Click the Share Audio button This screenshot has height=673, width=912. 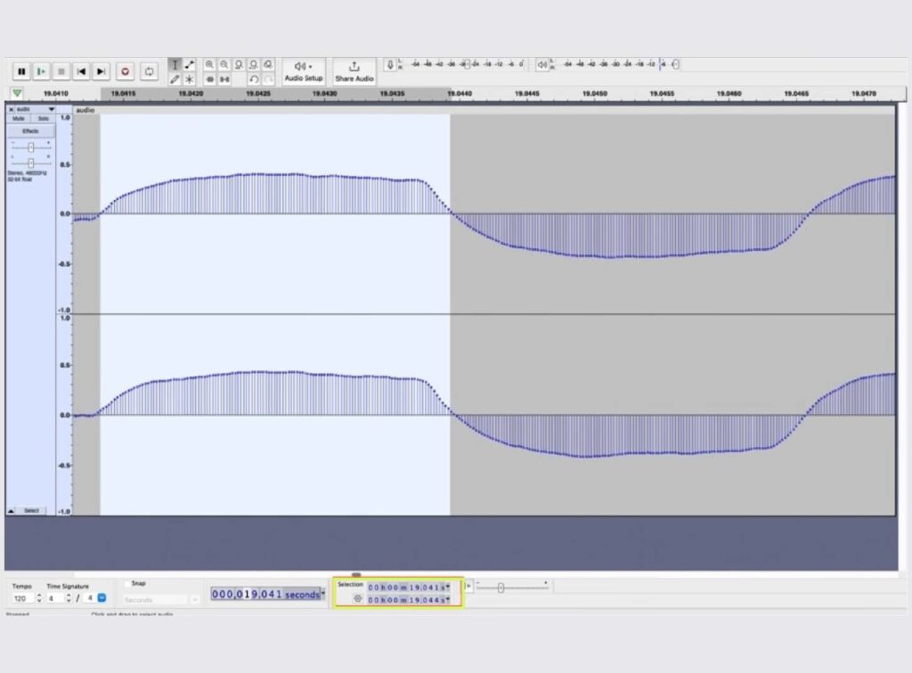354,71
